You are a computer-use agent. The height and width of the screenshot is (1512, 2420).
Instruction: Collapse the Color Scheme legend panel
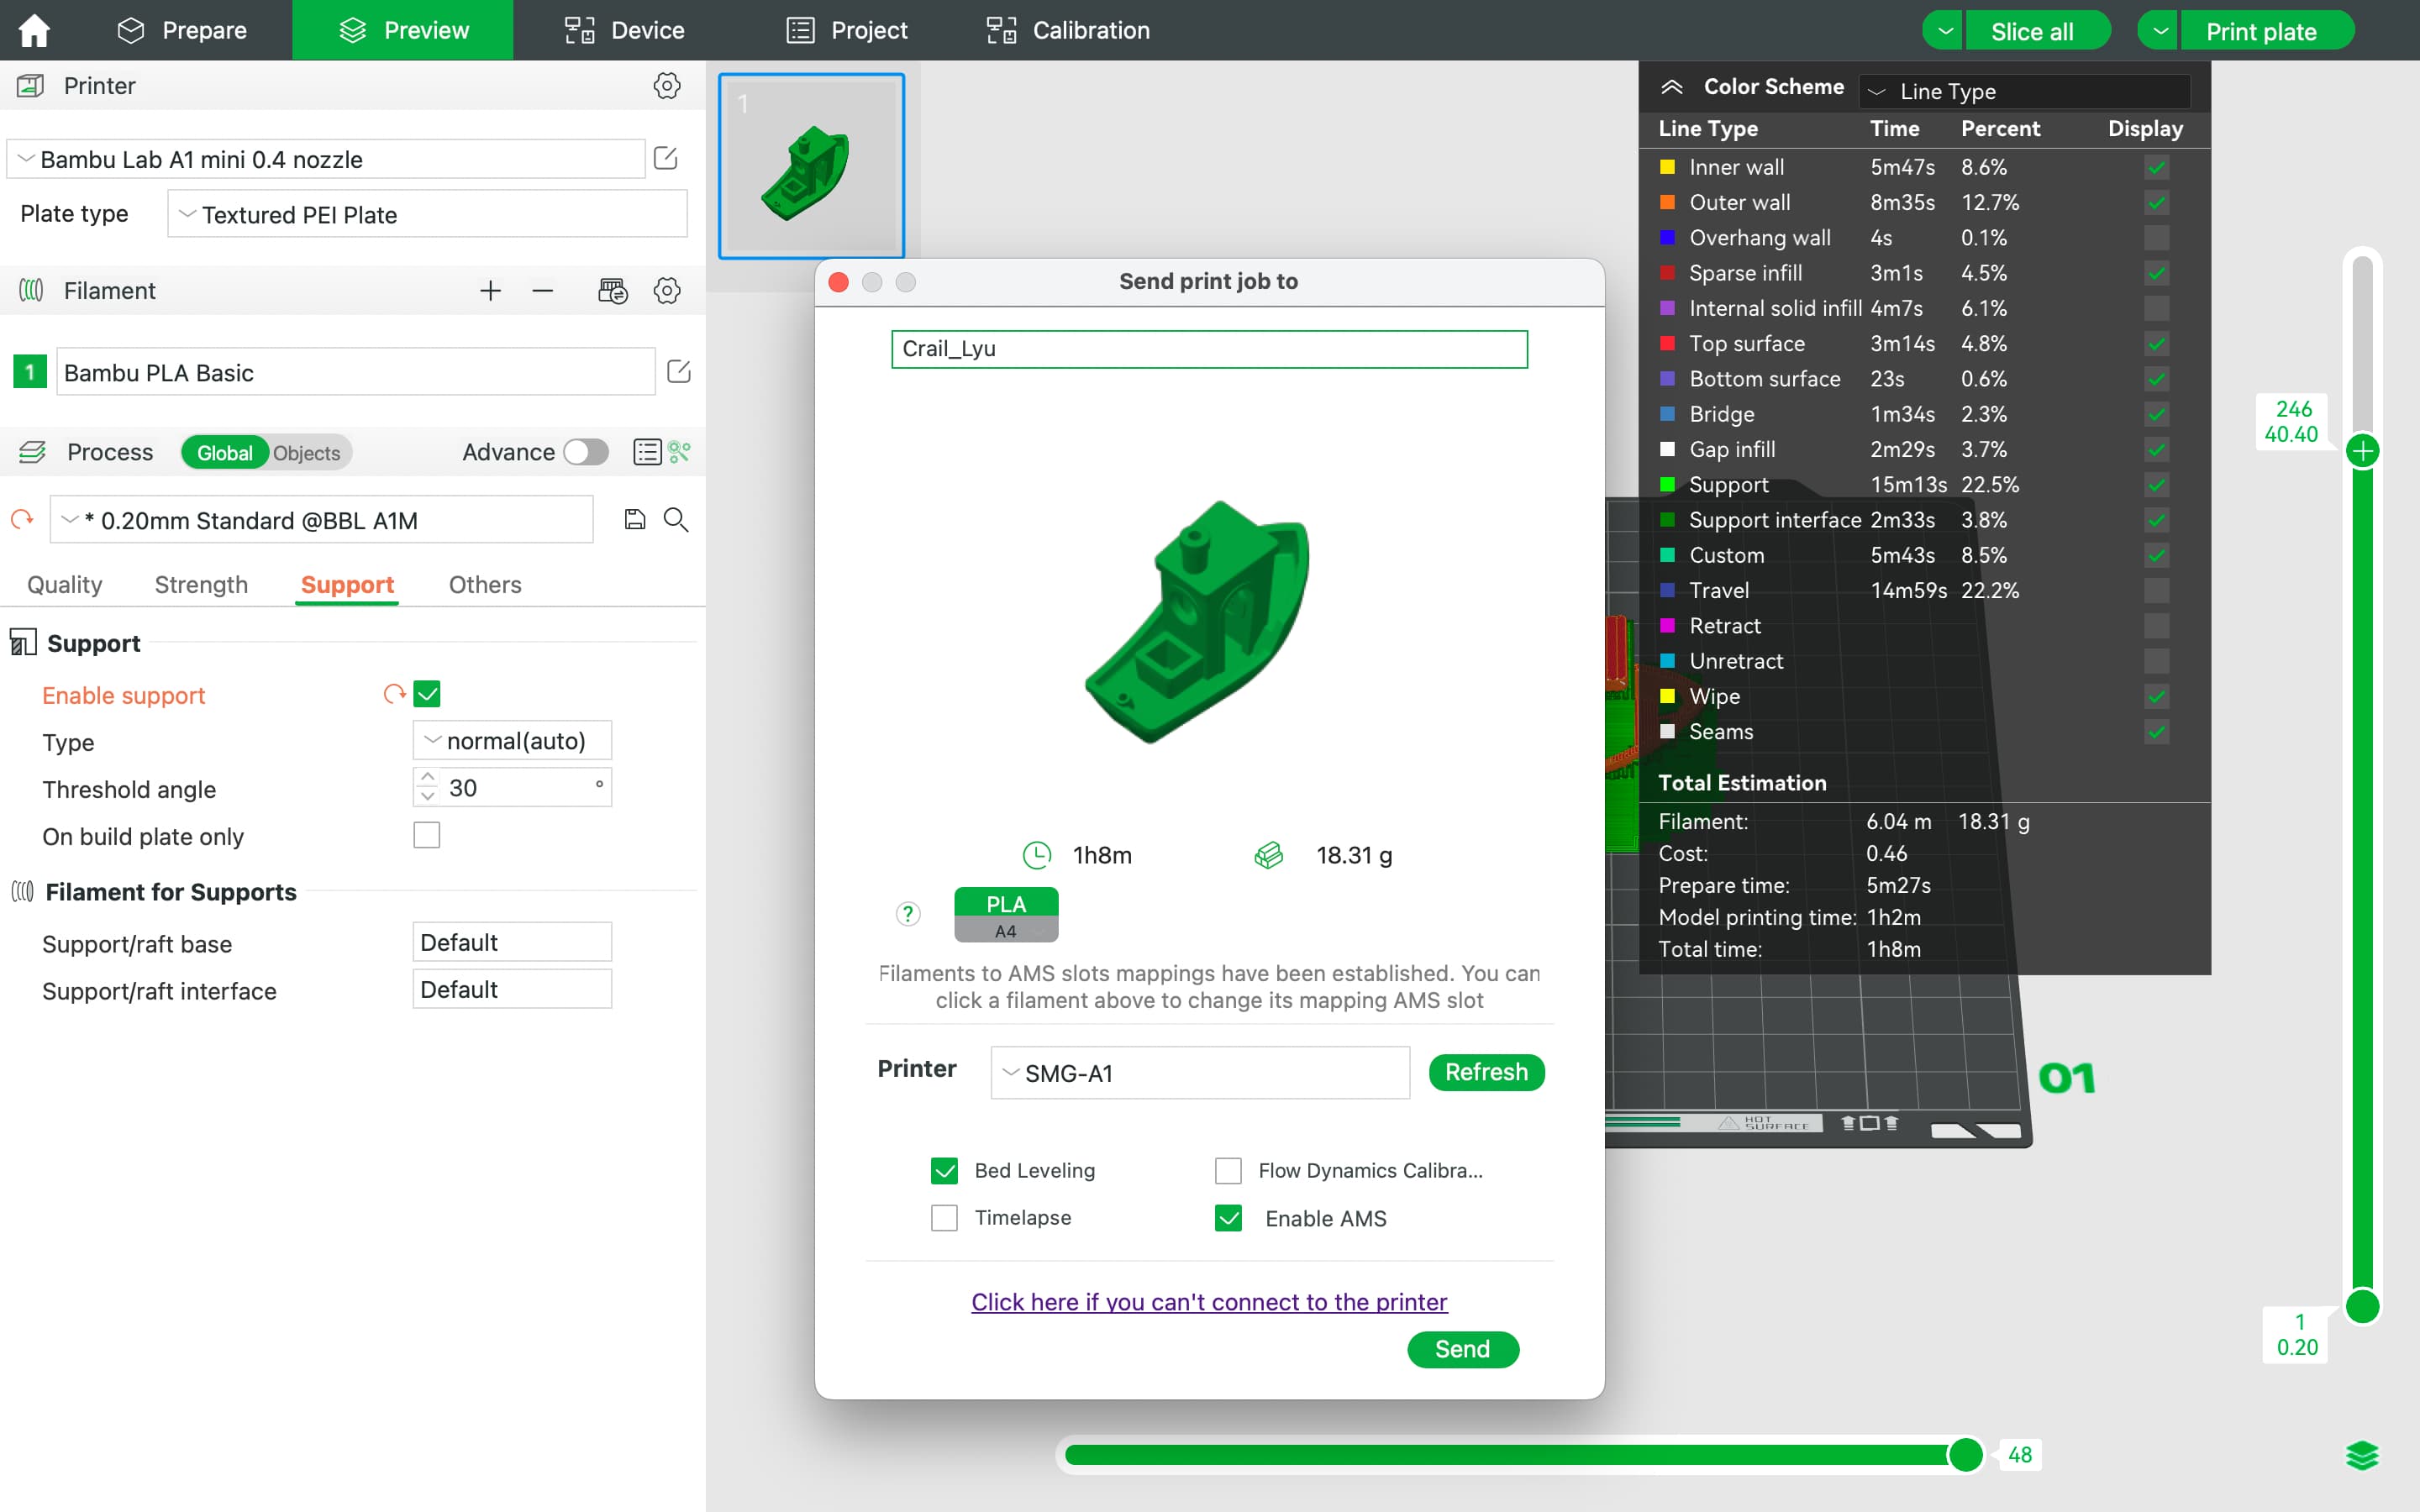[1672, 87]
